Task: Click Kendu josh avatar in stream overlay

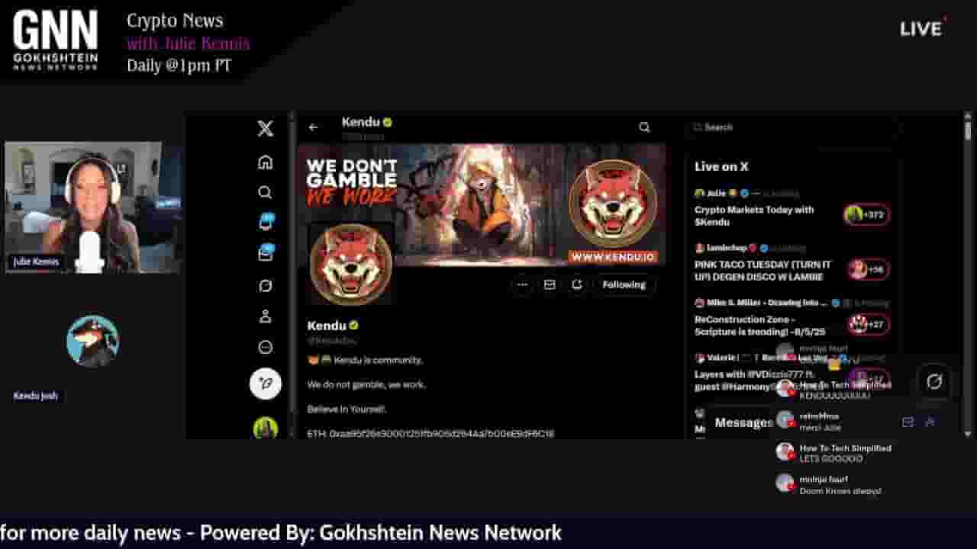Action: pos(92,341)
